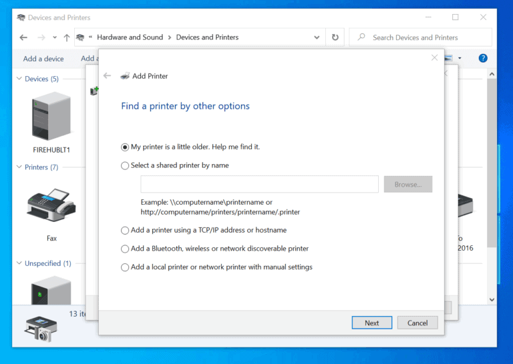Click the vertical scrollbar thumb
The image size is (513, 364).
pyautogui.click(x=492, y=163)
